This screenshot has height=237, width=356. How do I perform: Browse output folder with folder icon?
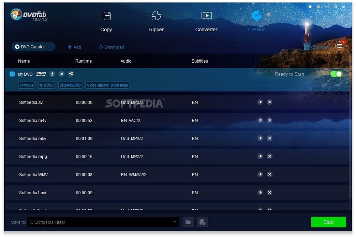[188, 222]
